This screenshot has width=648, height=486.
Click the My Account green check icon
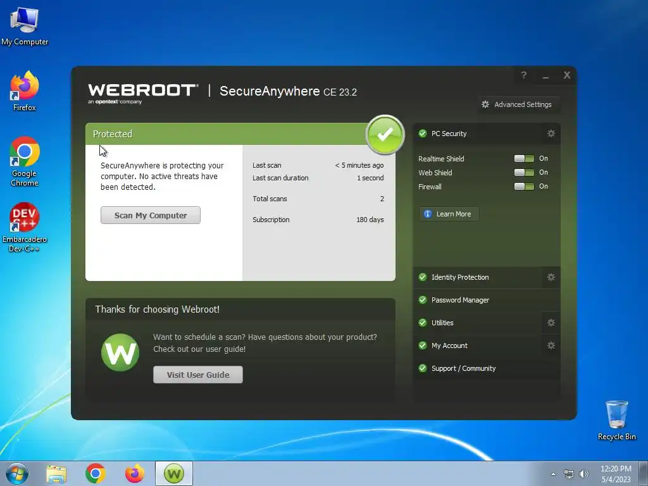[422, 346]
